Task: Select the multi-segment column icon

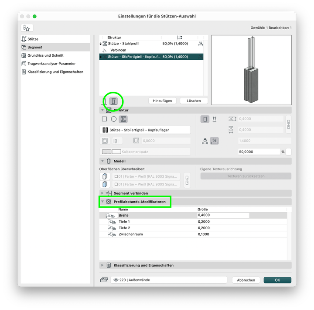Action: coord(113,101)
